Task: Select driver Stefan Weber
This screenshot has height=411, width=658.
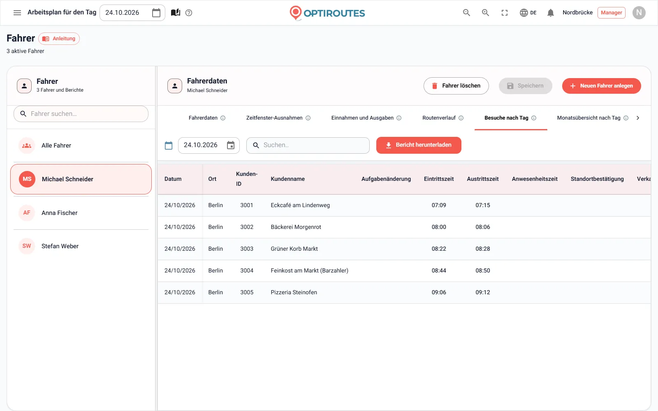Action: pos(81,246)
